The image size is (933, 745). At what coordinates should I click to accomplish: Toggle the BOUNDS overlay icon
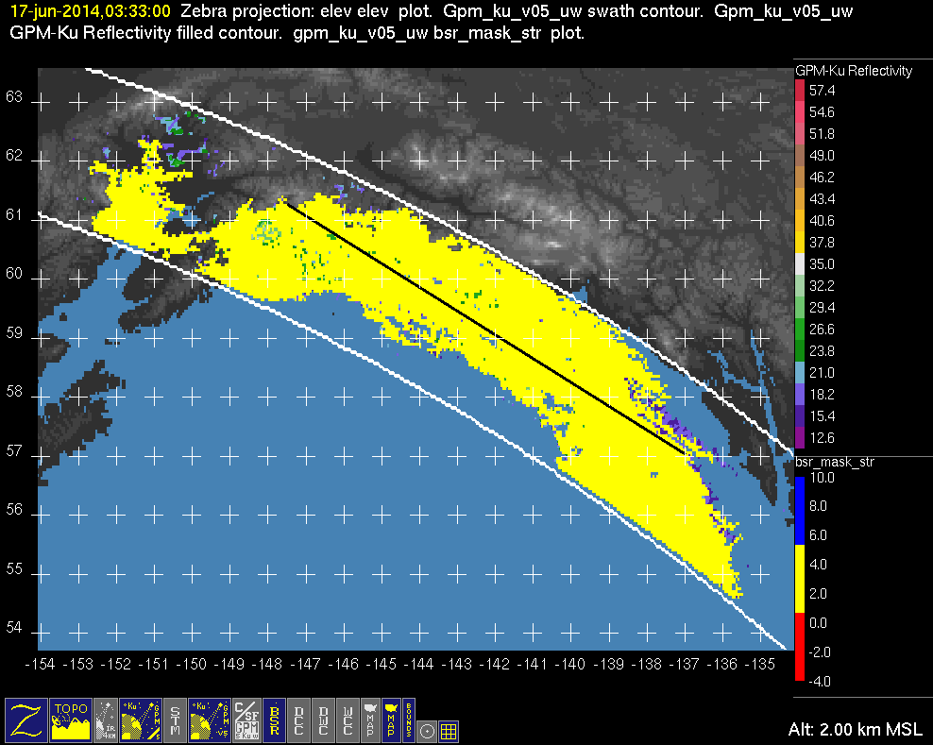click(x=409, y=720)
